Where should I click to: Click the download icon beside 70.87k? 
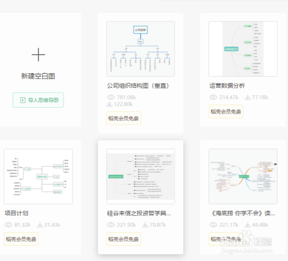pyautogui.click(x=145, y=225)
